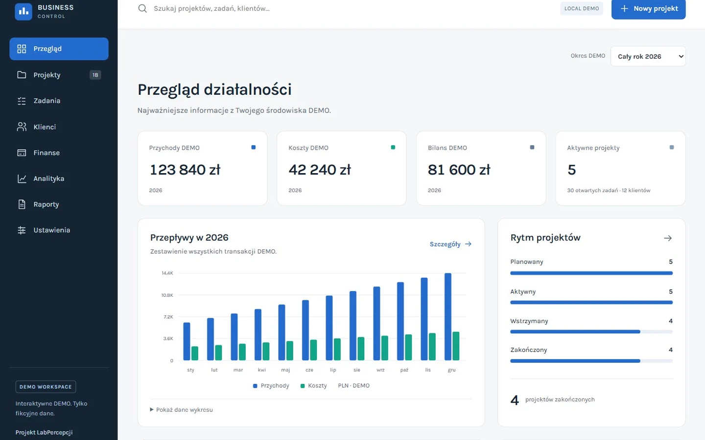Create a project with Nowy projekt
This screenshot has height=440, width=705.
coord(648,8)
